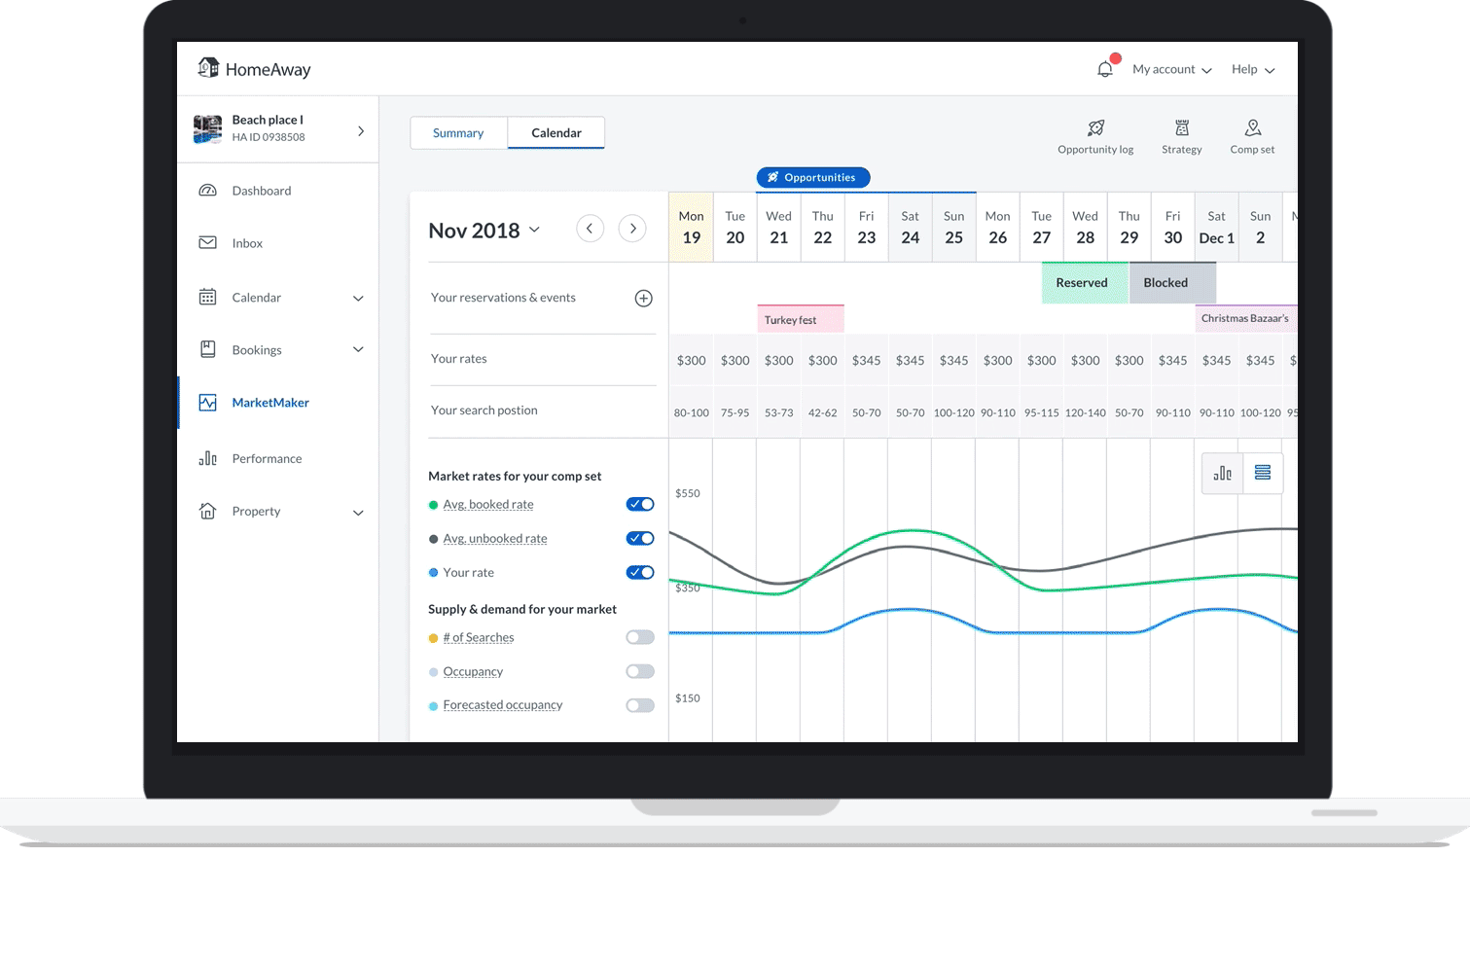
Task: Enable the # of Searches switch
Action: click(x=640, y=637)
